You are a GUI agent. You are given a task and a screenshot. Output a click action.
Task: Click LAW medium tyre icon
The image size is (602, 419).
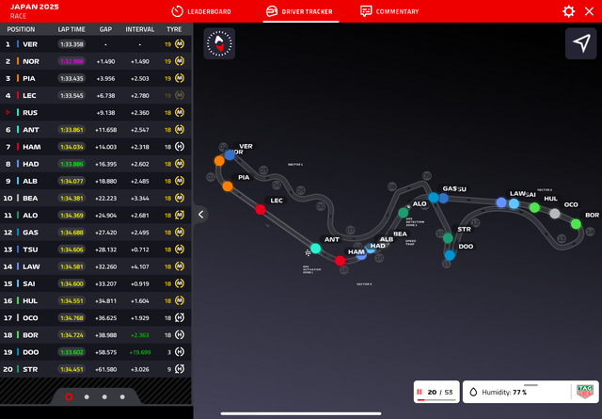(180, 266)
